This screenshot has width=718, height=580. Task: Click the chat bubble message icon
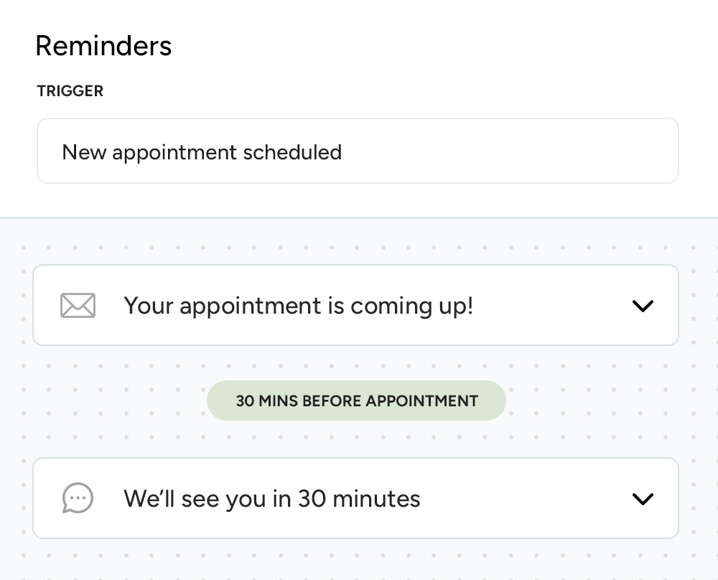point(78,498)
